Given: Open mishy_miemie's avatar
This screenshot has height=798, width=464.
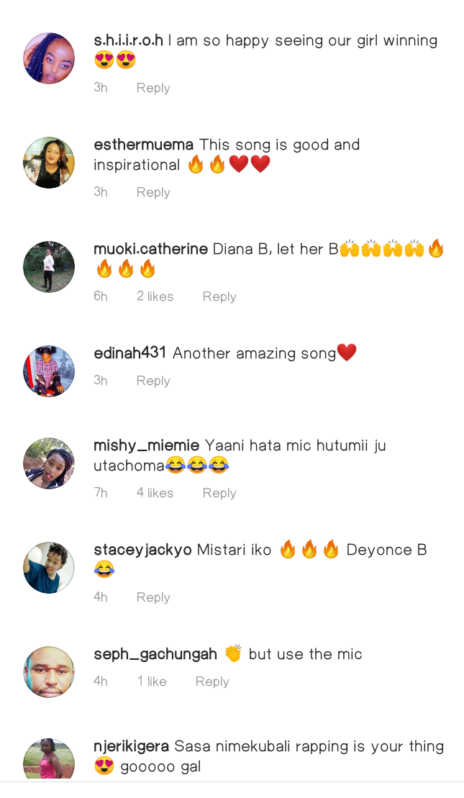Looking at the screenshot, I should point(49,463).
